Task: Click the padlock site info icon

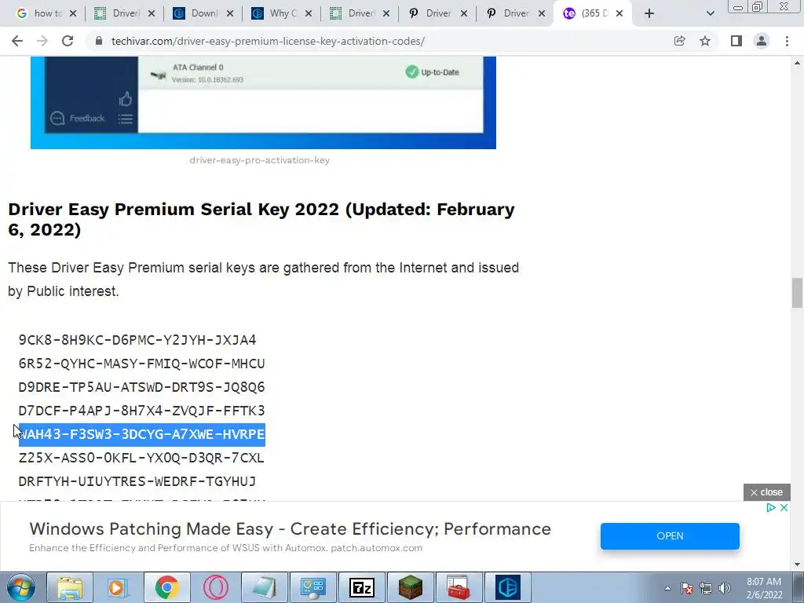Action: pyautogui.click(x=99, y=41)
